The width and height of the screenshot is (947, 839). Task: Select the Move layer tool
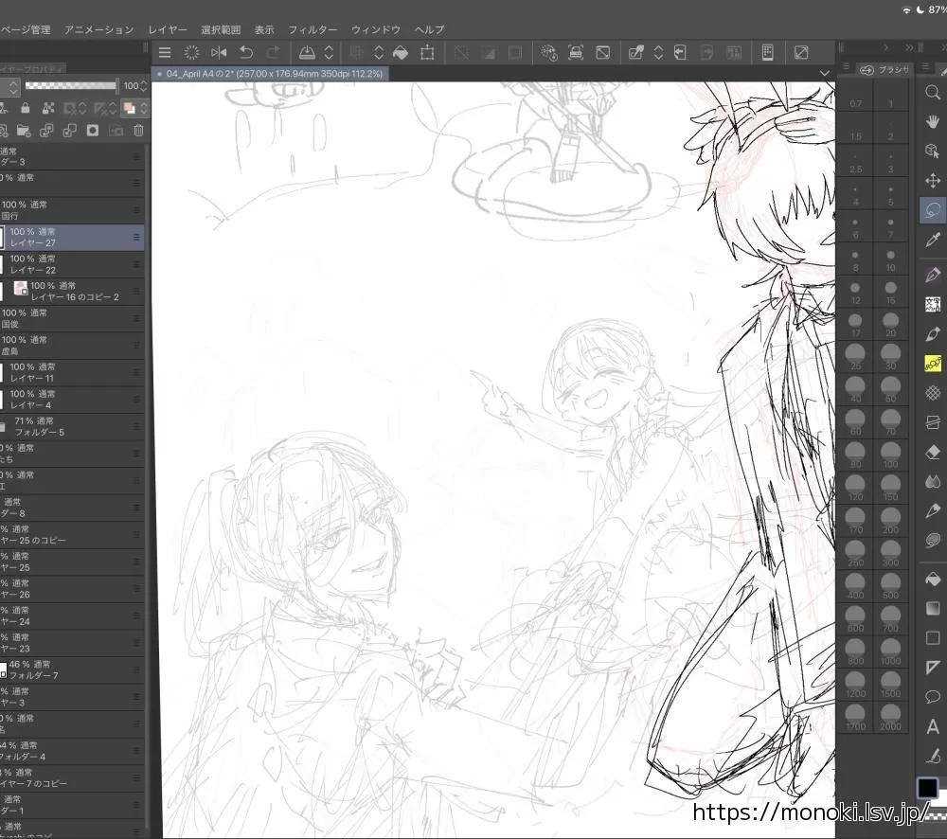pyautogui.click(x=933, y=181)
